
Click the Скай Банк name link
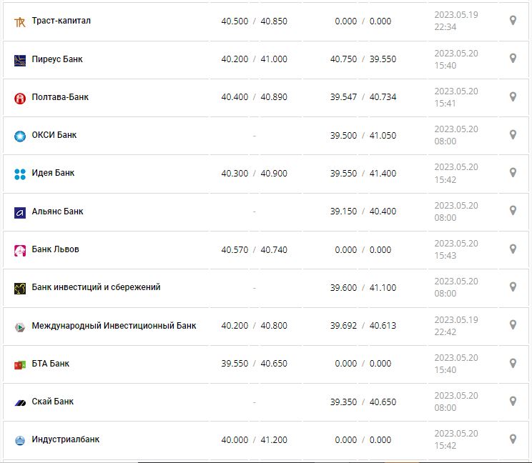point(53,402)
